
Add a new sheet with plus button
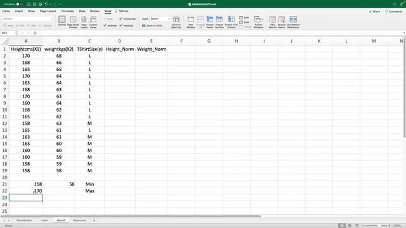pos(94,220)
